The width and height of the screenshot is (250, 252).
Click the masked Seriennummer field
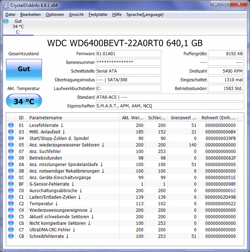point(129,62)
